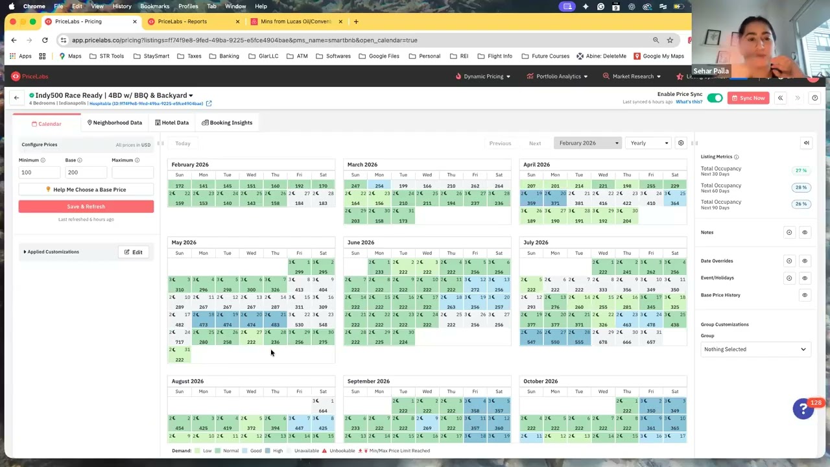Click the Base price input field
The height and width of the screenshot is (467, 830).
86,173
